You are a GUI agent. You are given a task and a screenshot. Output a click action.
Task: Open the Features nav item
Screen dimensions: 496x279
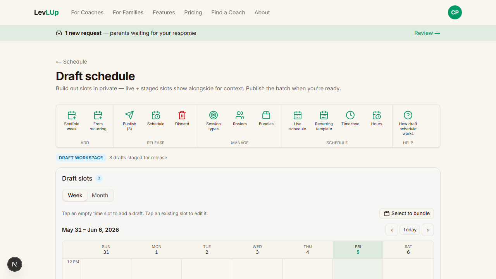tap(164, 12)
